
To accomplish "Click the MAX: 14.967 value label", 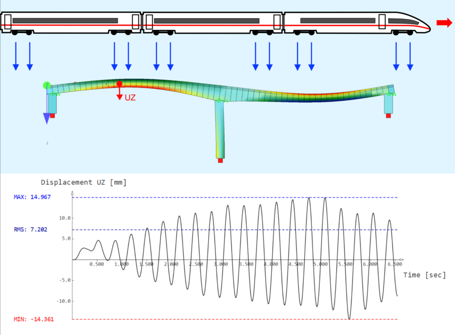I will 33,197.
